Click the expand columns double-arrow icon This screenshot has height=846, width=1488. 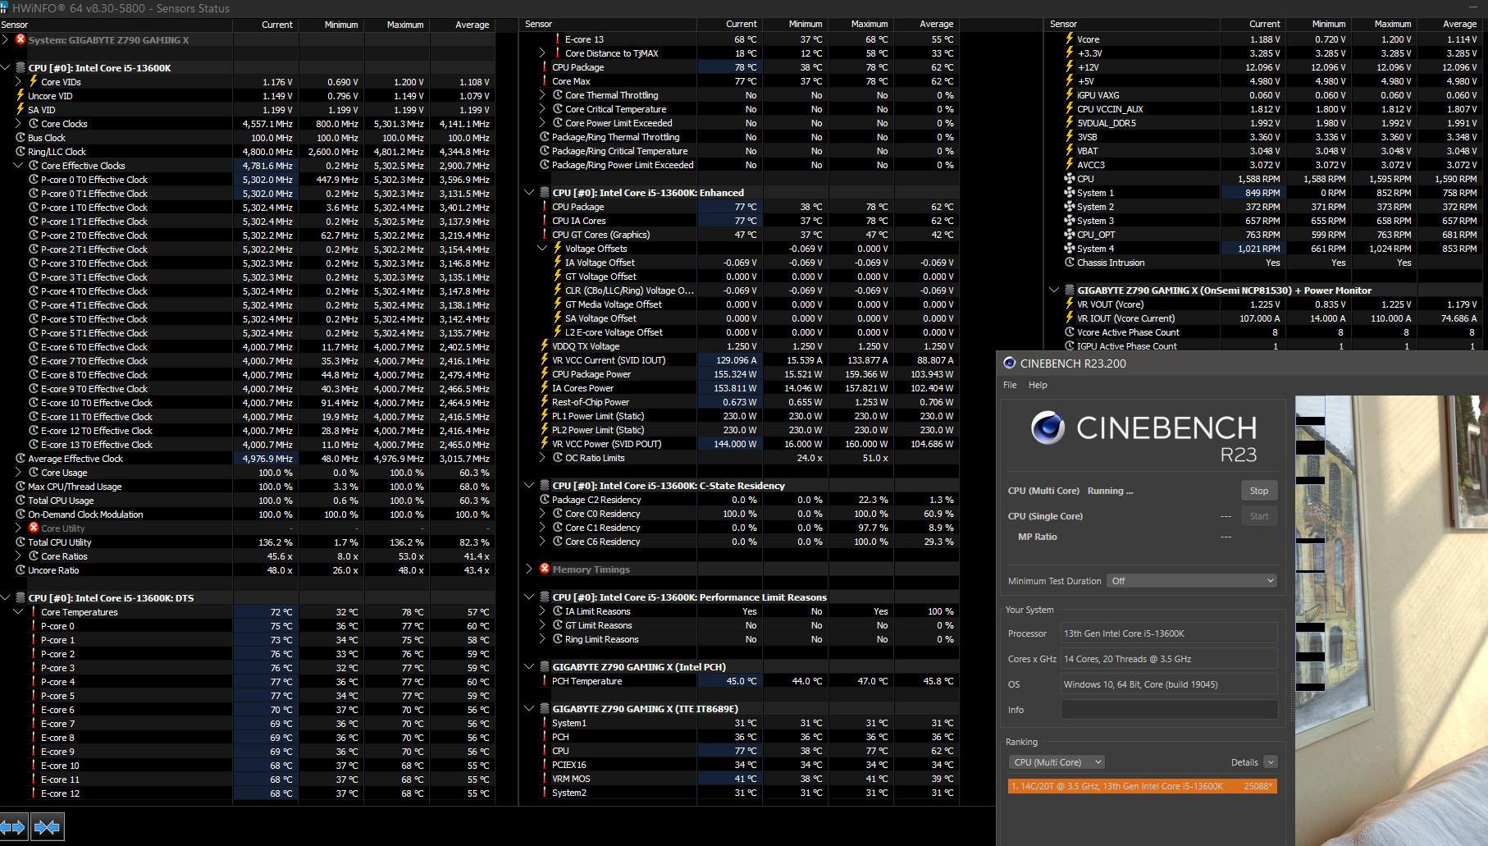[14, 827]
